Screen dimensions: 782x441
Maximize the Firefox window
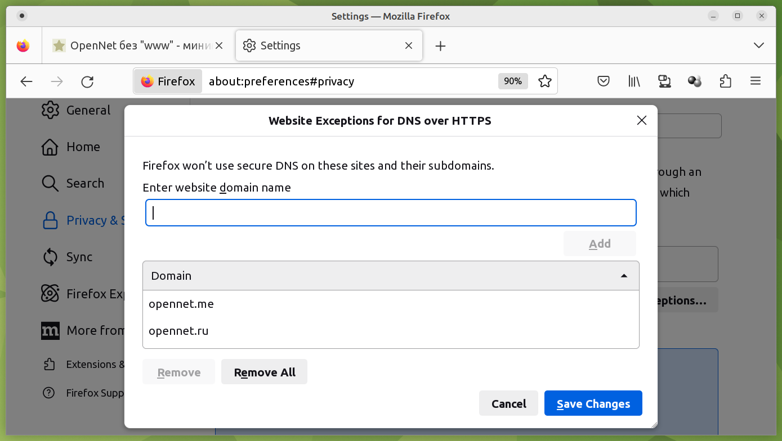pyautogui.click(x=738, y=16)
